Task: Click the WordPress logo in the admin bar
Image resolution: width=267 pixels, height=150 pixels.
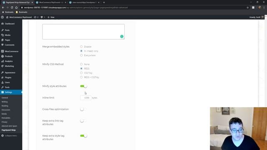Action: (x=3, y=17)
